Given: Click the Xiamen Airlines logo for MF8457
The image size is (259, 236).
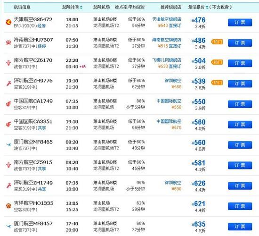Looking at the screenshot, I should tap(8, 226).
